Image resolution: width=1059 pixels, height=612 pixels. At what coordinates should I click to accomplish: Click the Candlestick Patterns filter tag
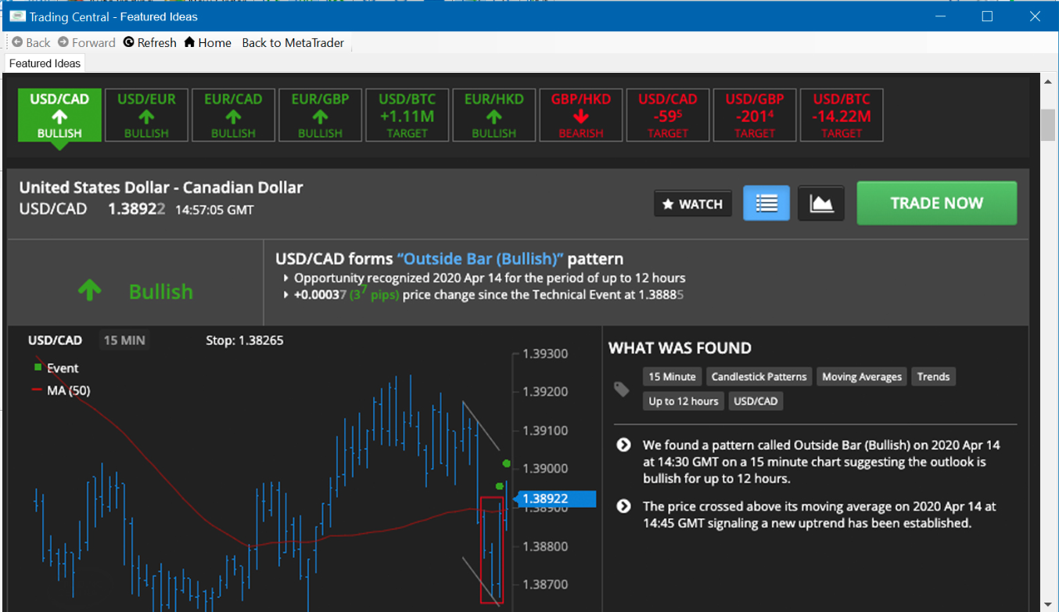(759, 376)
